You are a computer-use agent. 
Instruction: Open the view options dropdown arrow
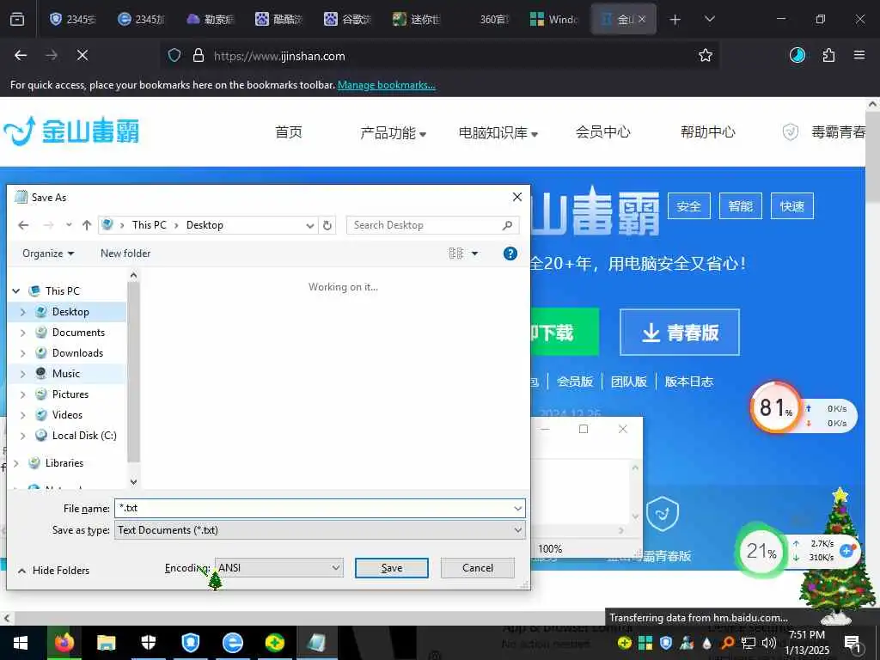coord(474,254)
